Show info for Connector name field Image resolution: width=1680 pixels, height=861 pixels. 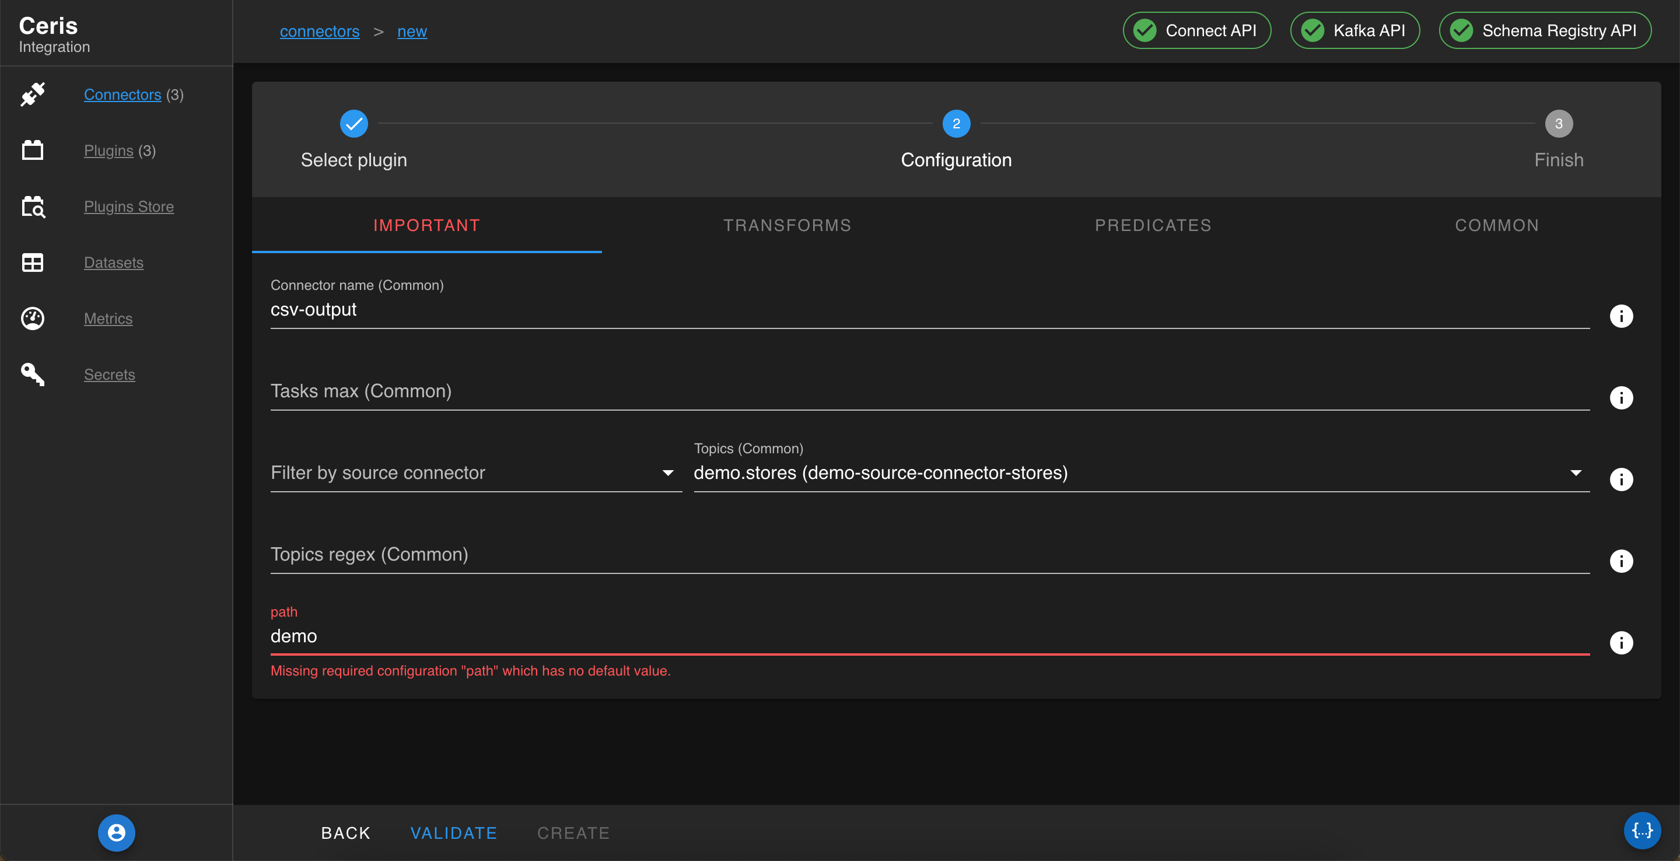pos(1620,316)
